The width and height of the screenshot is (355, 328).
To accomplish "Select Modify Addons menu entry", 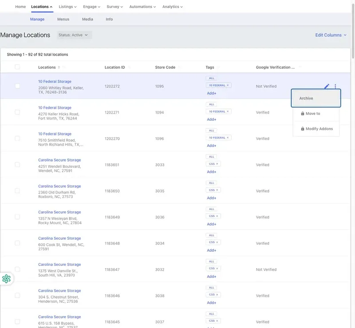I will pyautogui.click(x=316, y=129).
